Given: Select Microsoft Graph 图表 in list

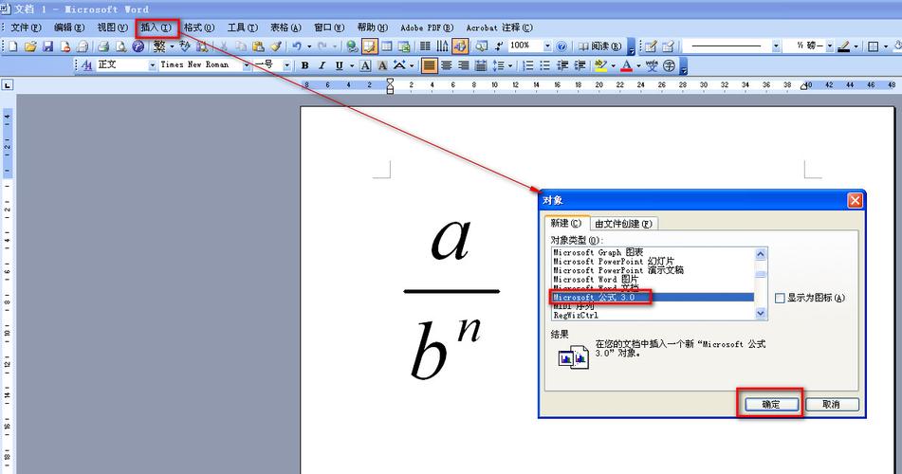Looking at the screenshot, I should [598, 252].
